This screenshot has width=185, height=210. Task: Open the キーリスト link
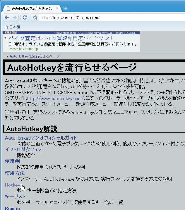tap(15, 196)
